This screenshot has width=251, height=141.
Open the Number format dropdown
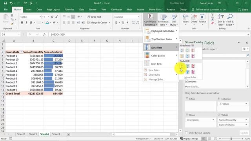pos(138,17)
